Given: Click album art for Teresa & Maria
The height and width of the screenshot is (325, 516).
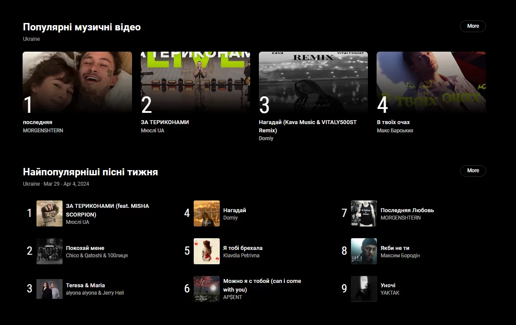Looking at the screenshot, I should (50, 289).
